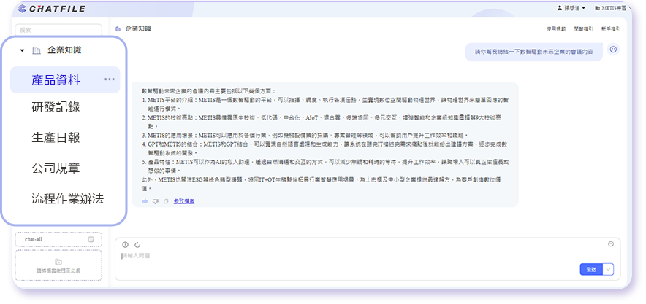The height and width of the screenshot is (304, 646).
Task: Select 生產日報 in the sidebar
Action: pos(56,138)
